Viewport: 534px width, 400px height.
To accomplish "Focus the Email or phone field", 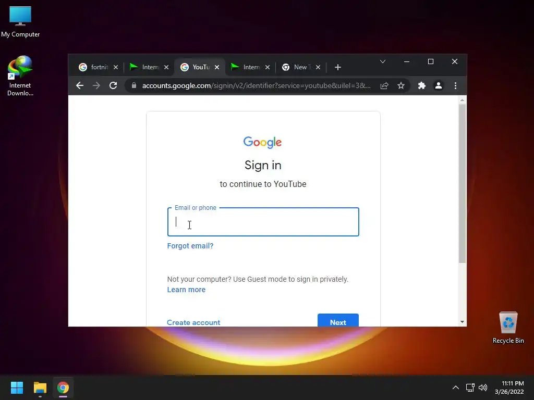I will point(263,222).
